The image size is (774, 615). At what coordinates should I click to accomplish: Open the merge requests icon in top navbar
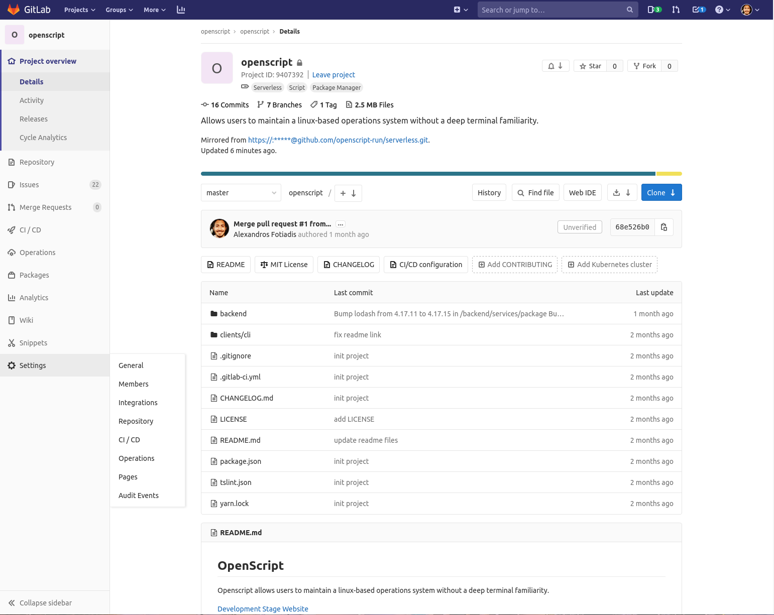(676, 10)
